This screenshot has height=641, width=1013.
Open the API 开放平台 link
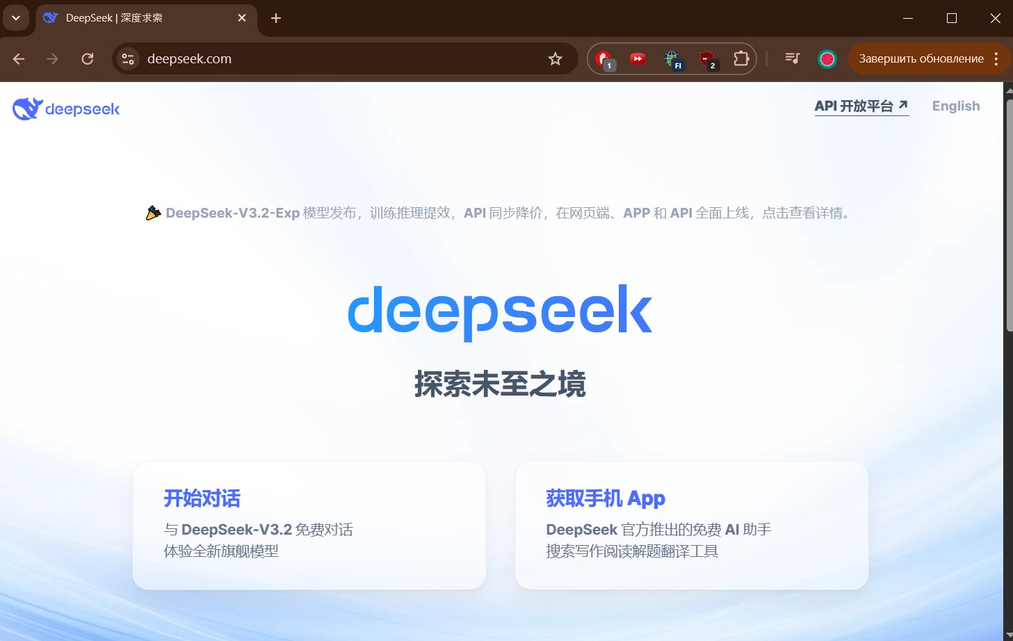861,106
